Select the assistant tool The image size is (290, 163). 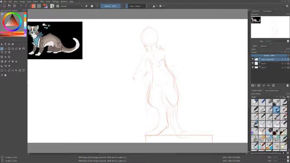[2, 66]
